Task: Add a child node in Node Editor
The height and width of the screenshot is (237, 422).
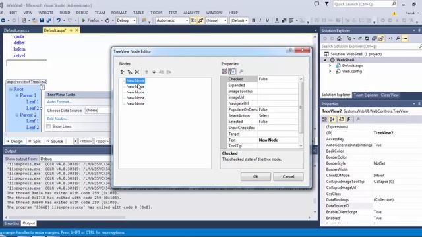Action: click(130, 72)
